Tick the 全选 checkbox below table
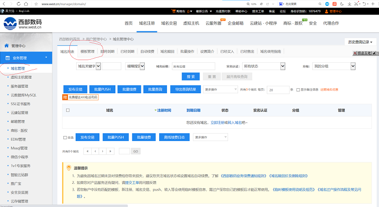This screenshot has height=207, width=379. click(x=65, y=137)
